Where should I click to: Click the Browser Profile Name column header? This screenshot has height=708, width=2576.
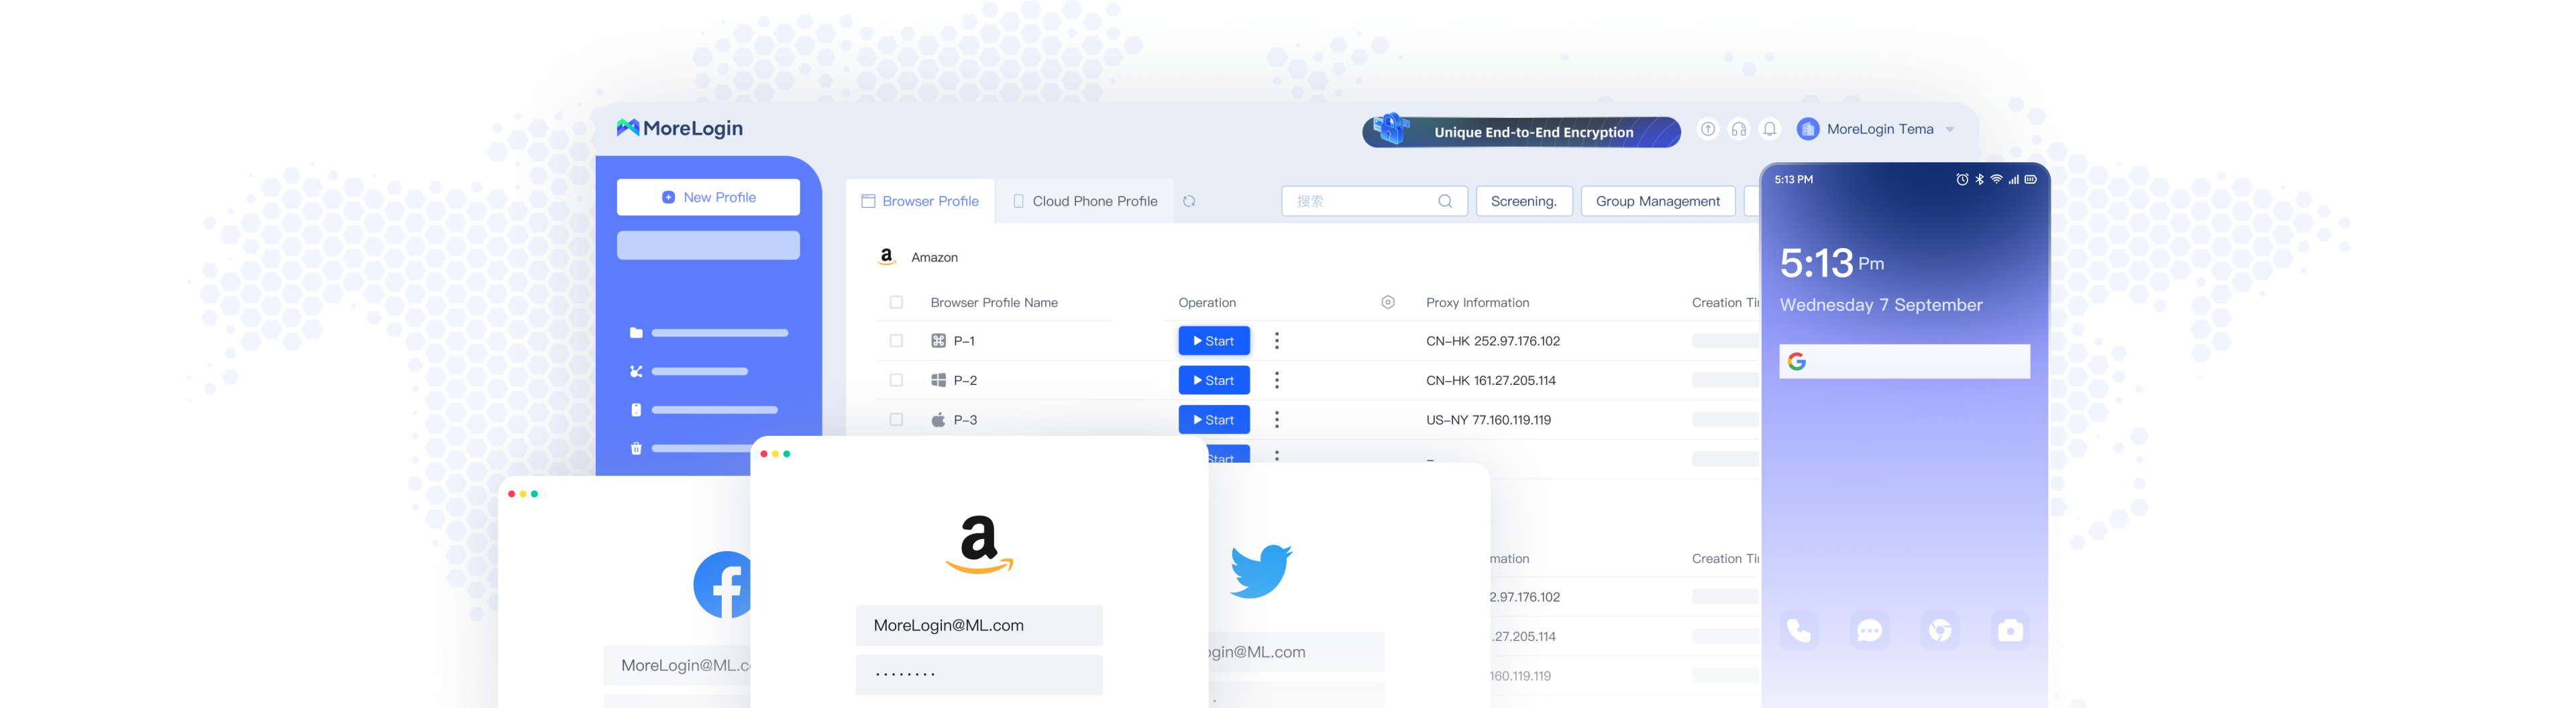993,302
